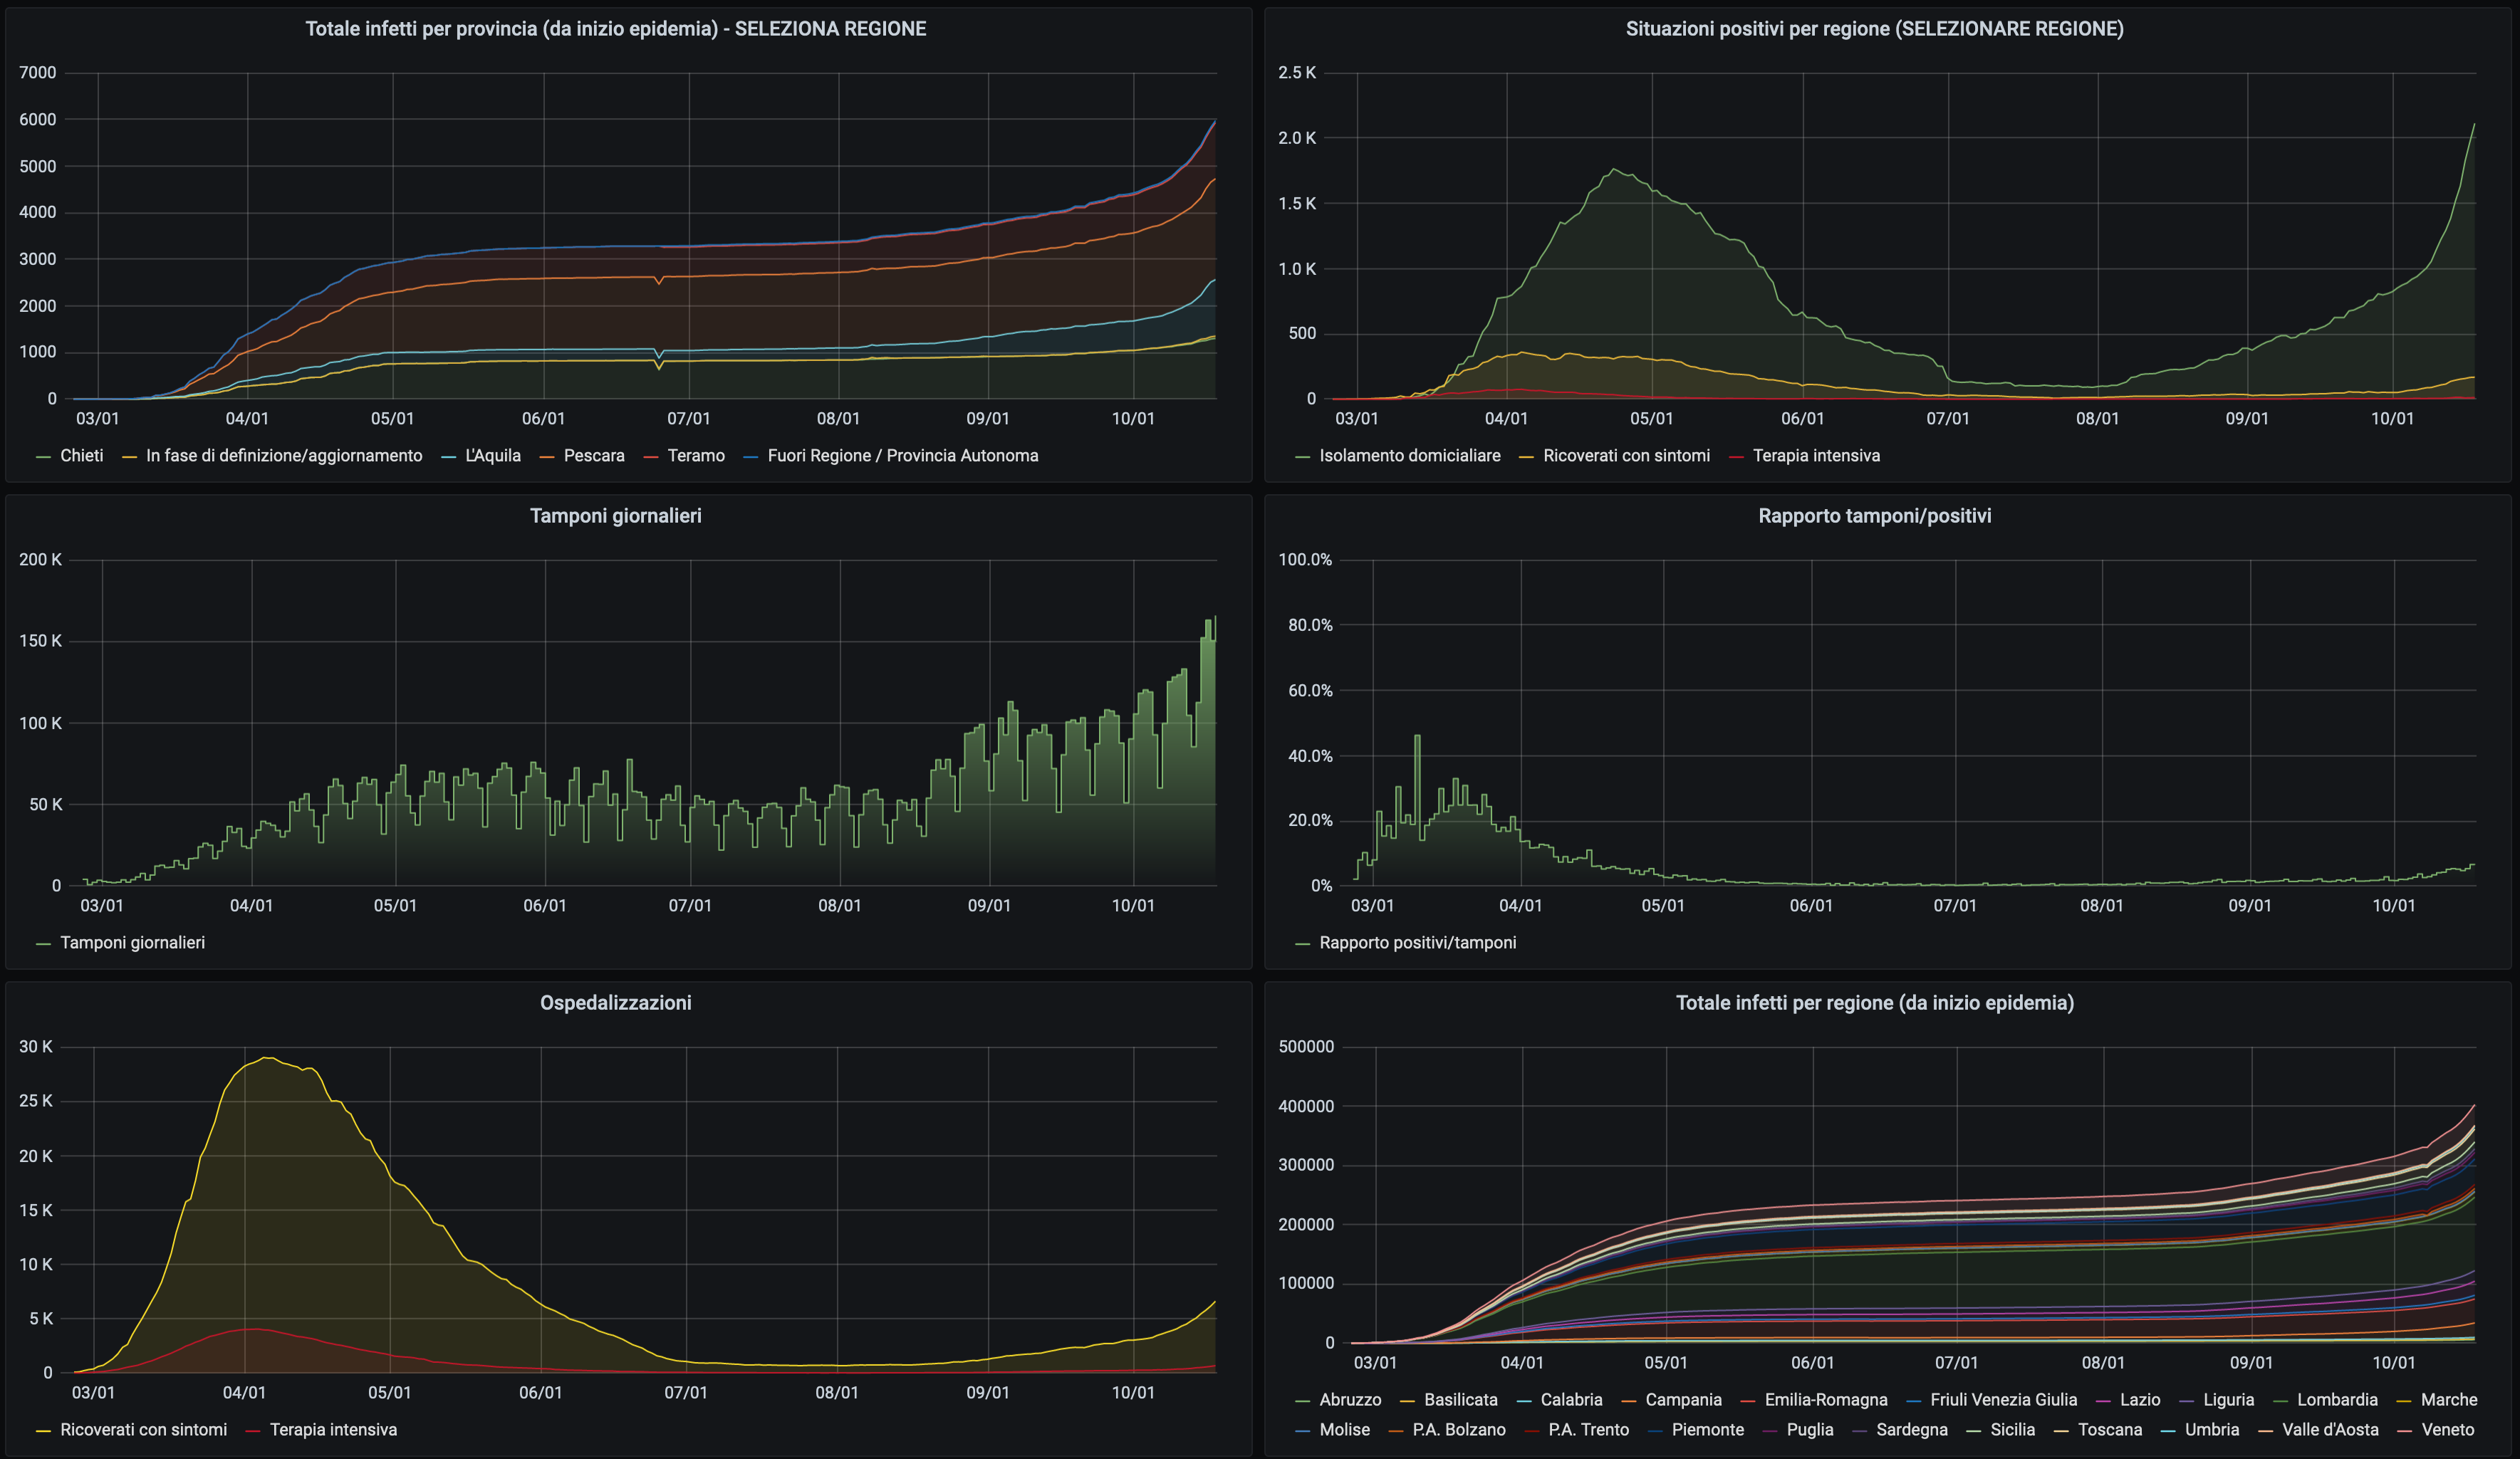
Task: Toggle 'Terapia intensiva' in Situazioni positivi legend
Action: coord(1815,455)
